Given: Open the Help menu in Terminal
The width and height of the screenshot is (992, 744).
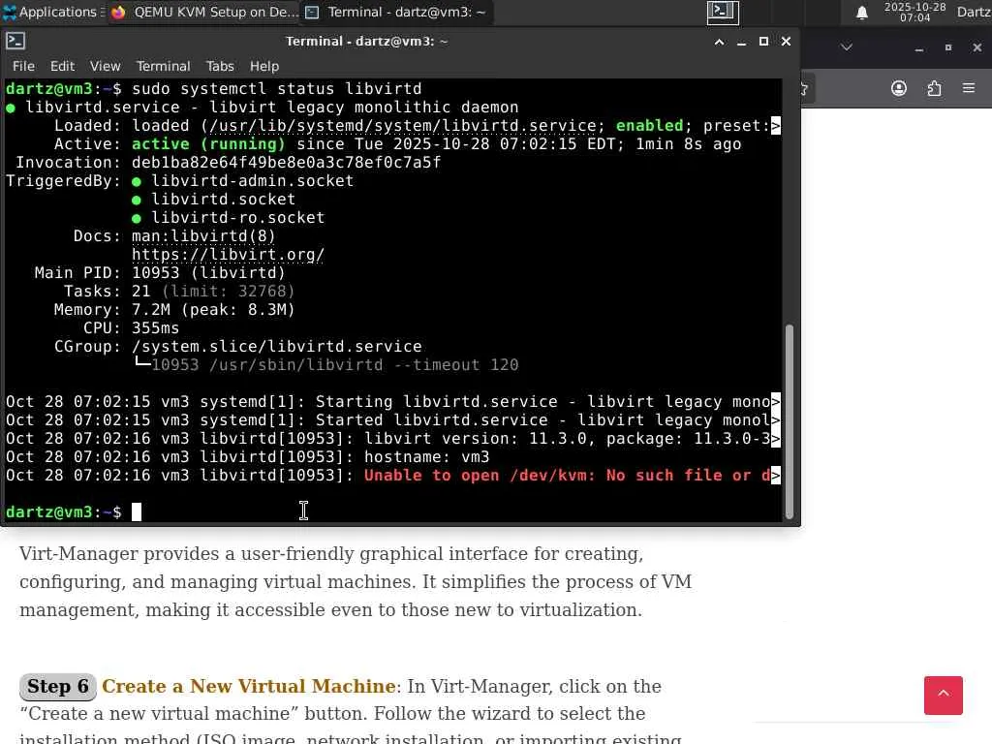Looking at the screenshot, I should 263,66.
